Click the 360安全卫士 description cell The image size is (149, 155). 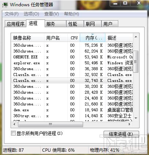pyautogui.click(x=119, y=116)
